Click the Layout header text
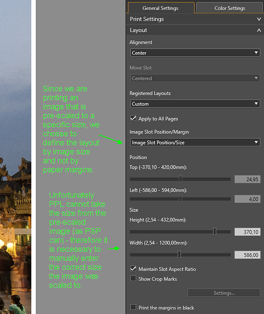 coord(138,30)
